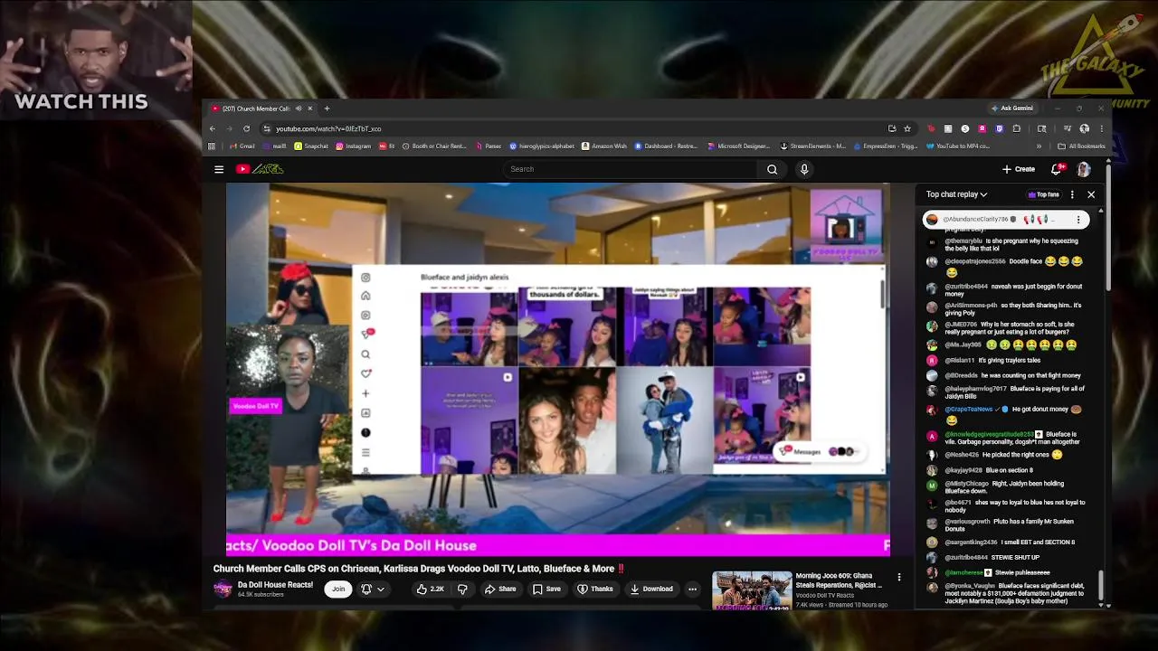Screen dimensions: 1158x651
Task: Bookmark this page with star icon
Action: (x=907, y=128)
